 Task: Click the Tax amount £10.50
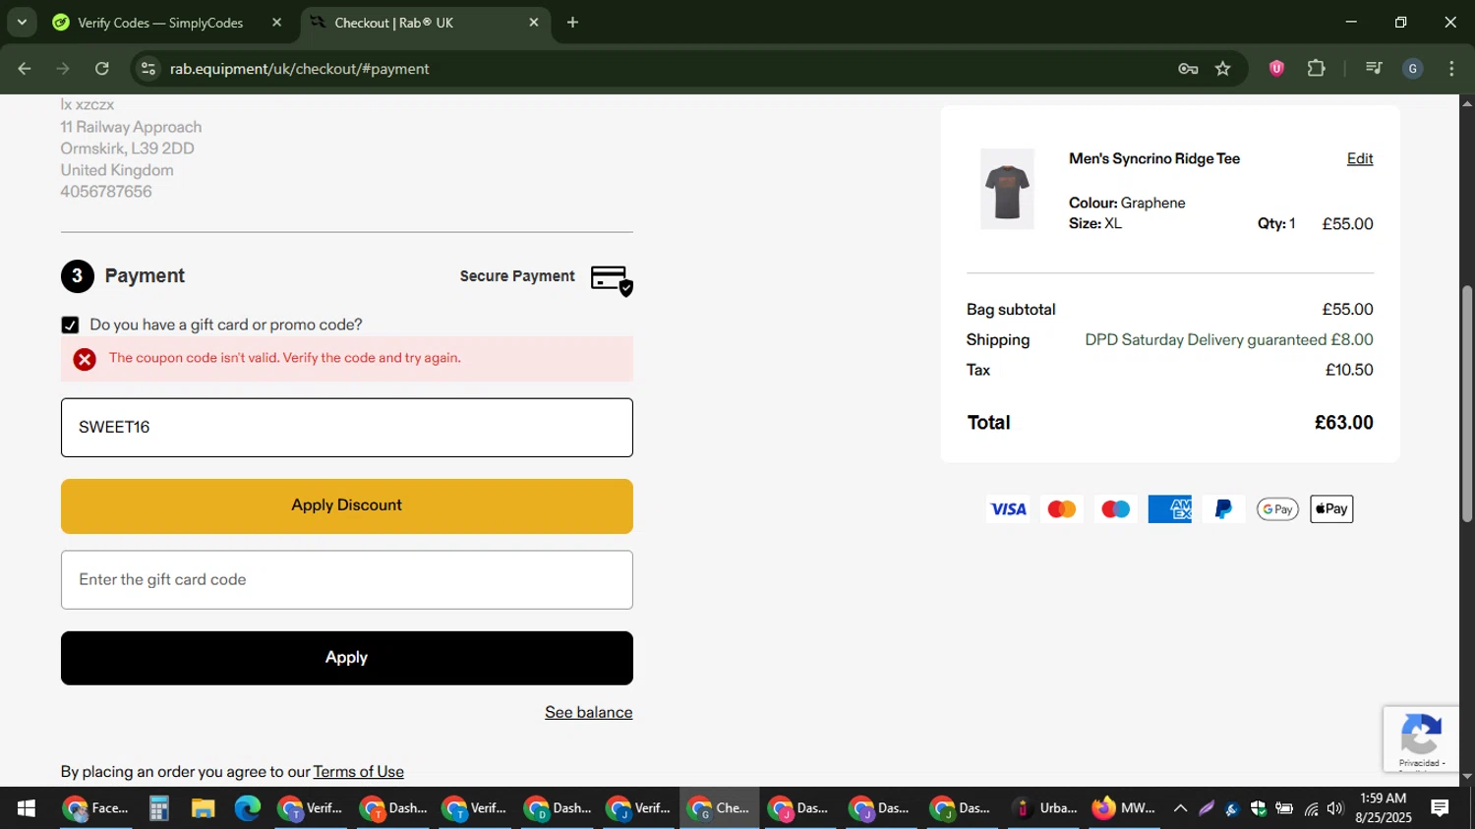pos(1349,370)
